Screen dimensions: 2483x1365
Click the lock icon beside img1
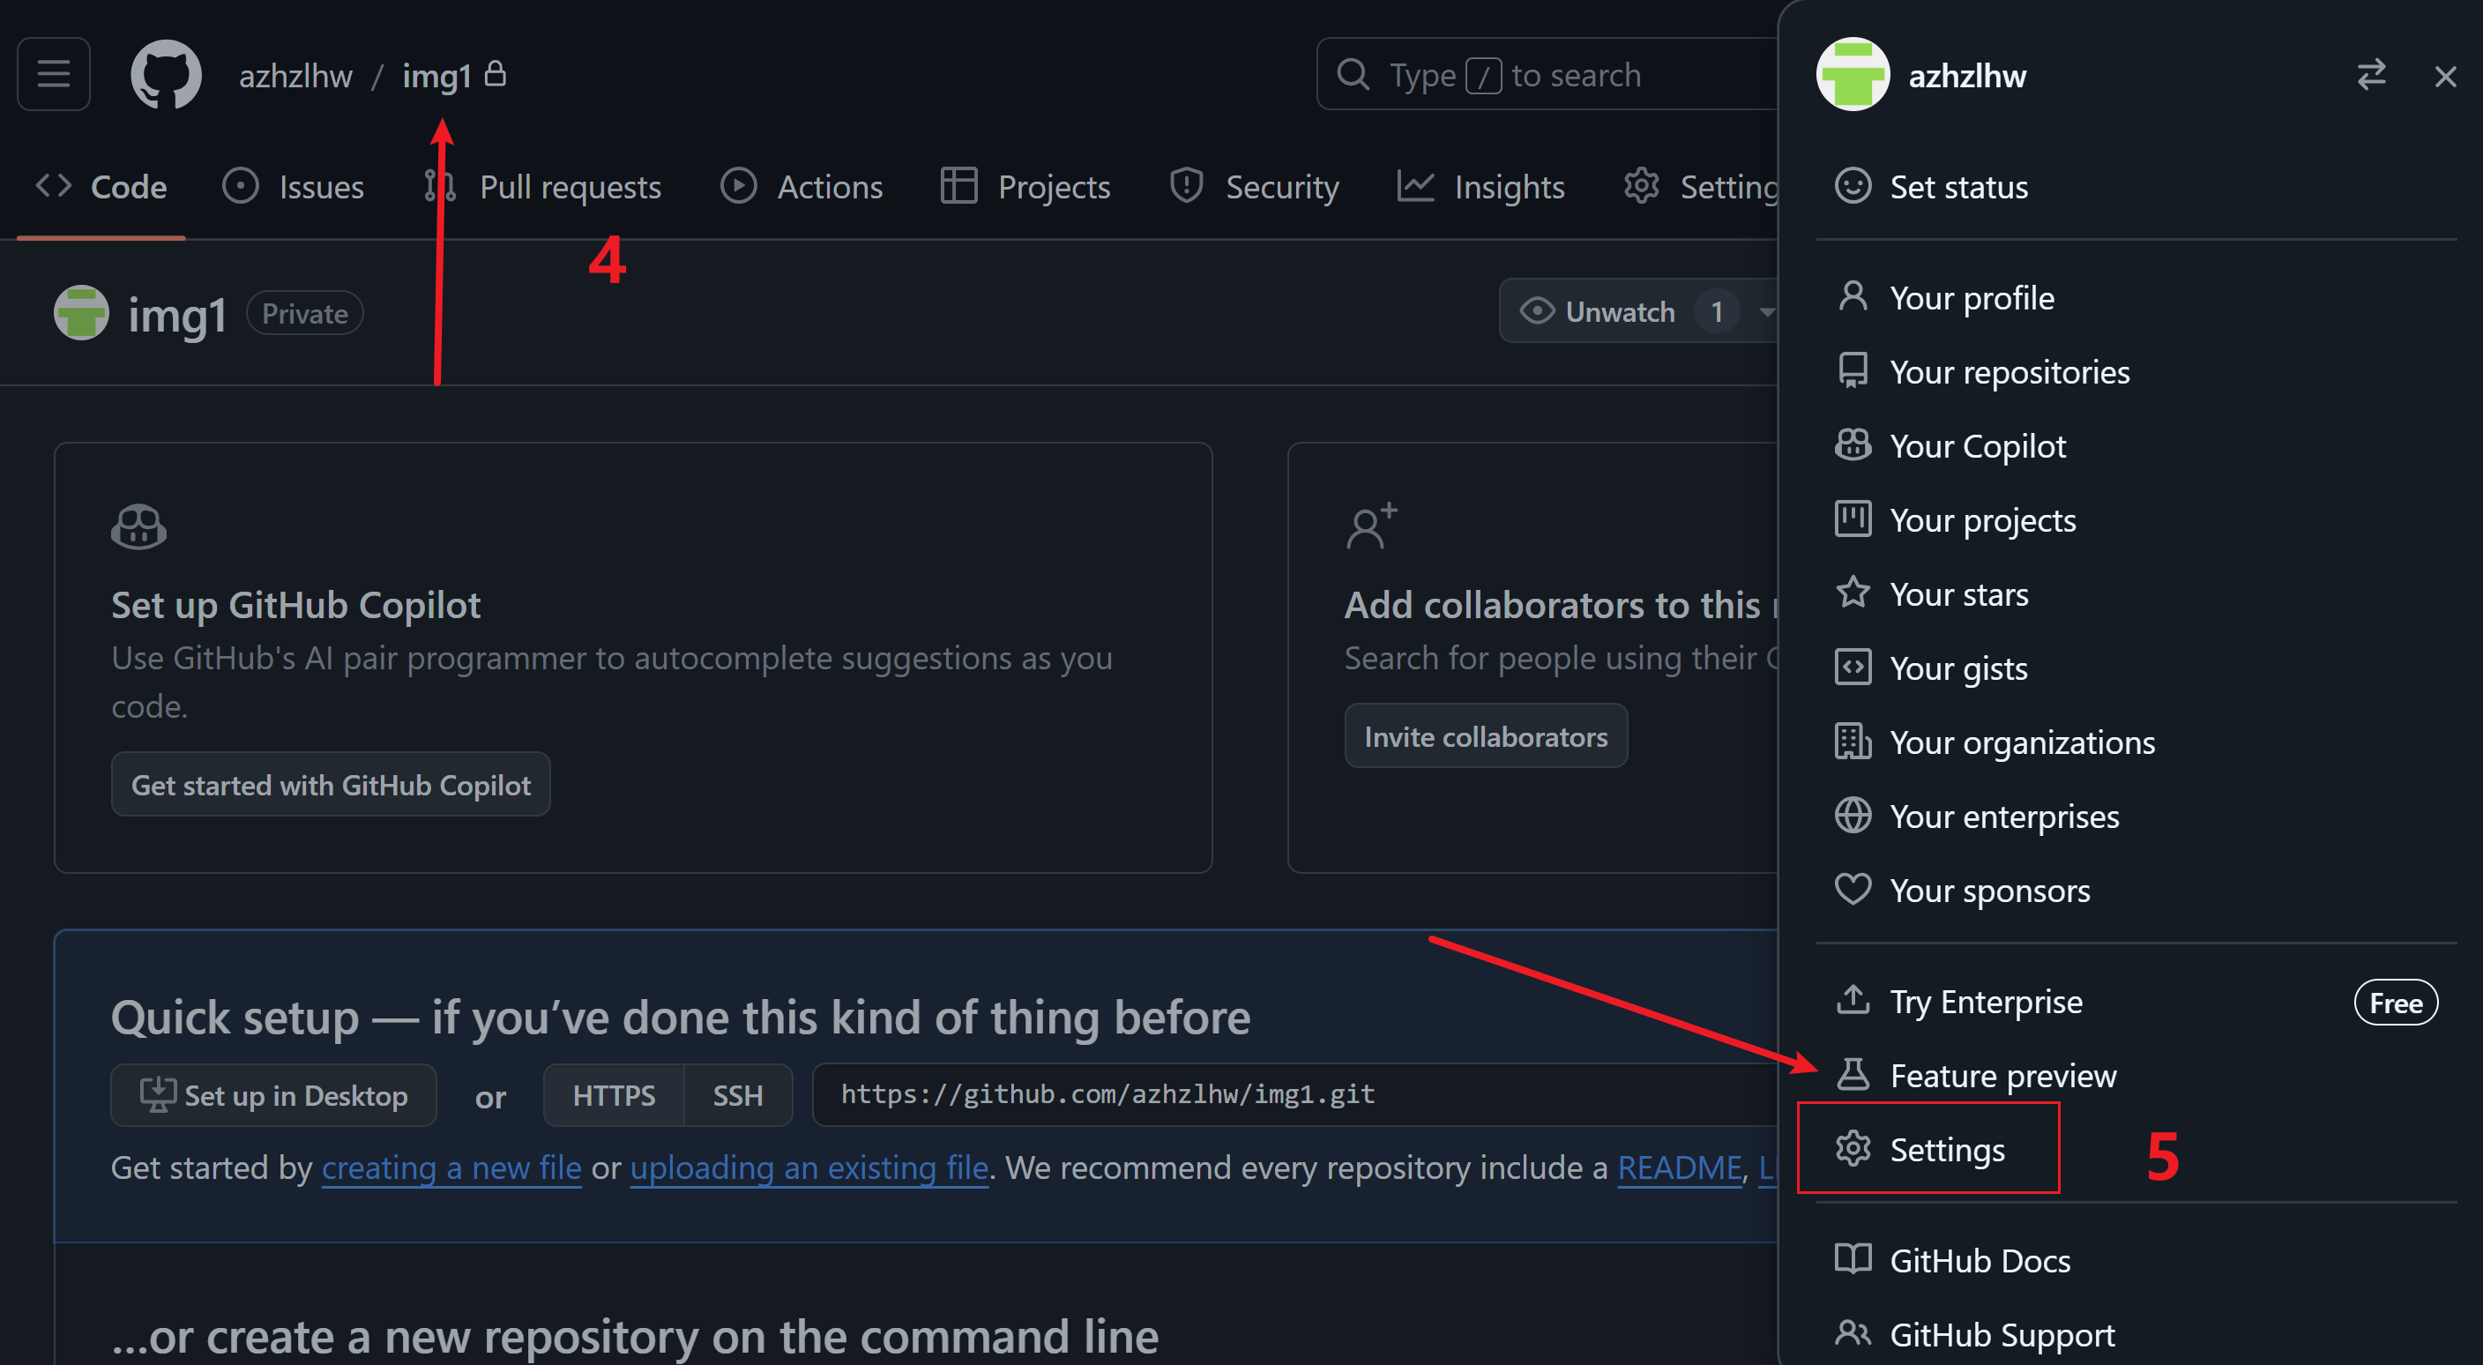[x=496, y=73]
